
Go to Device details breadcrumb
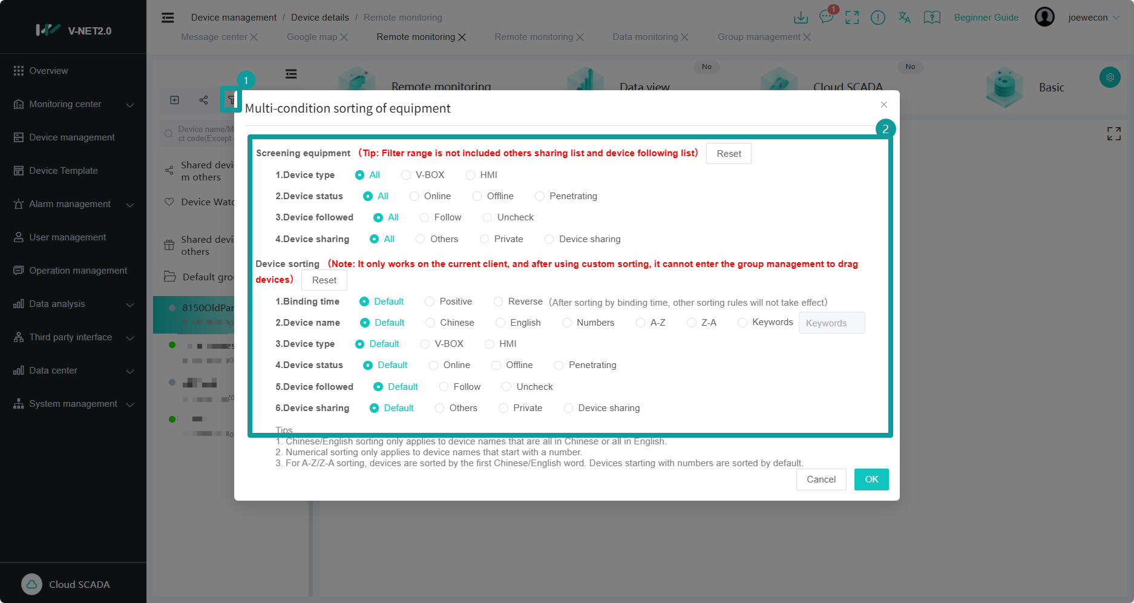(x=320, y=18)
